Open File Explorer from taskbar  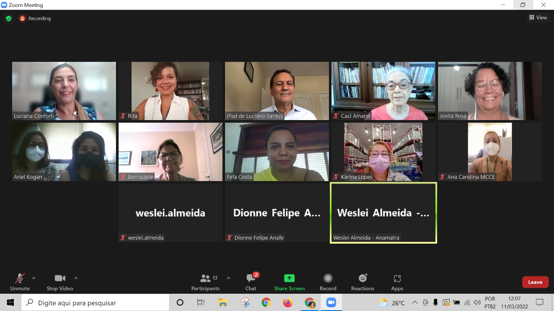tap(222, 303)
